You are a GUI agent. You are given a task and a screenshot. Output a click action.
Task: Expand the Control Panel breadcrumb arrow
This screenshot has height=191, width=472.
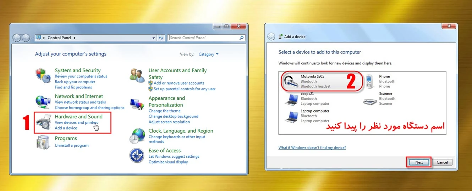coord(75,38)
